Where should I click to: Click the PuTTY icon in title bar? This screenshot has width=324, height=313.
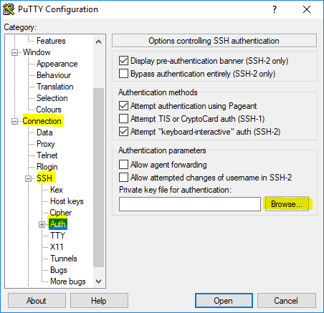(x=9, y=9)
